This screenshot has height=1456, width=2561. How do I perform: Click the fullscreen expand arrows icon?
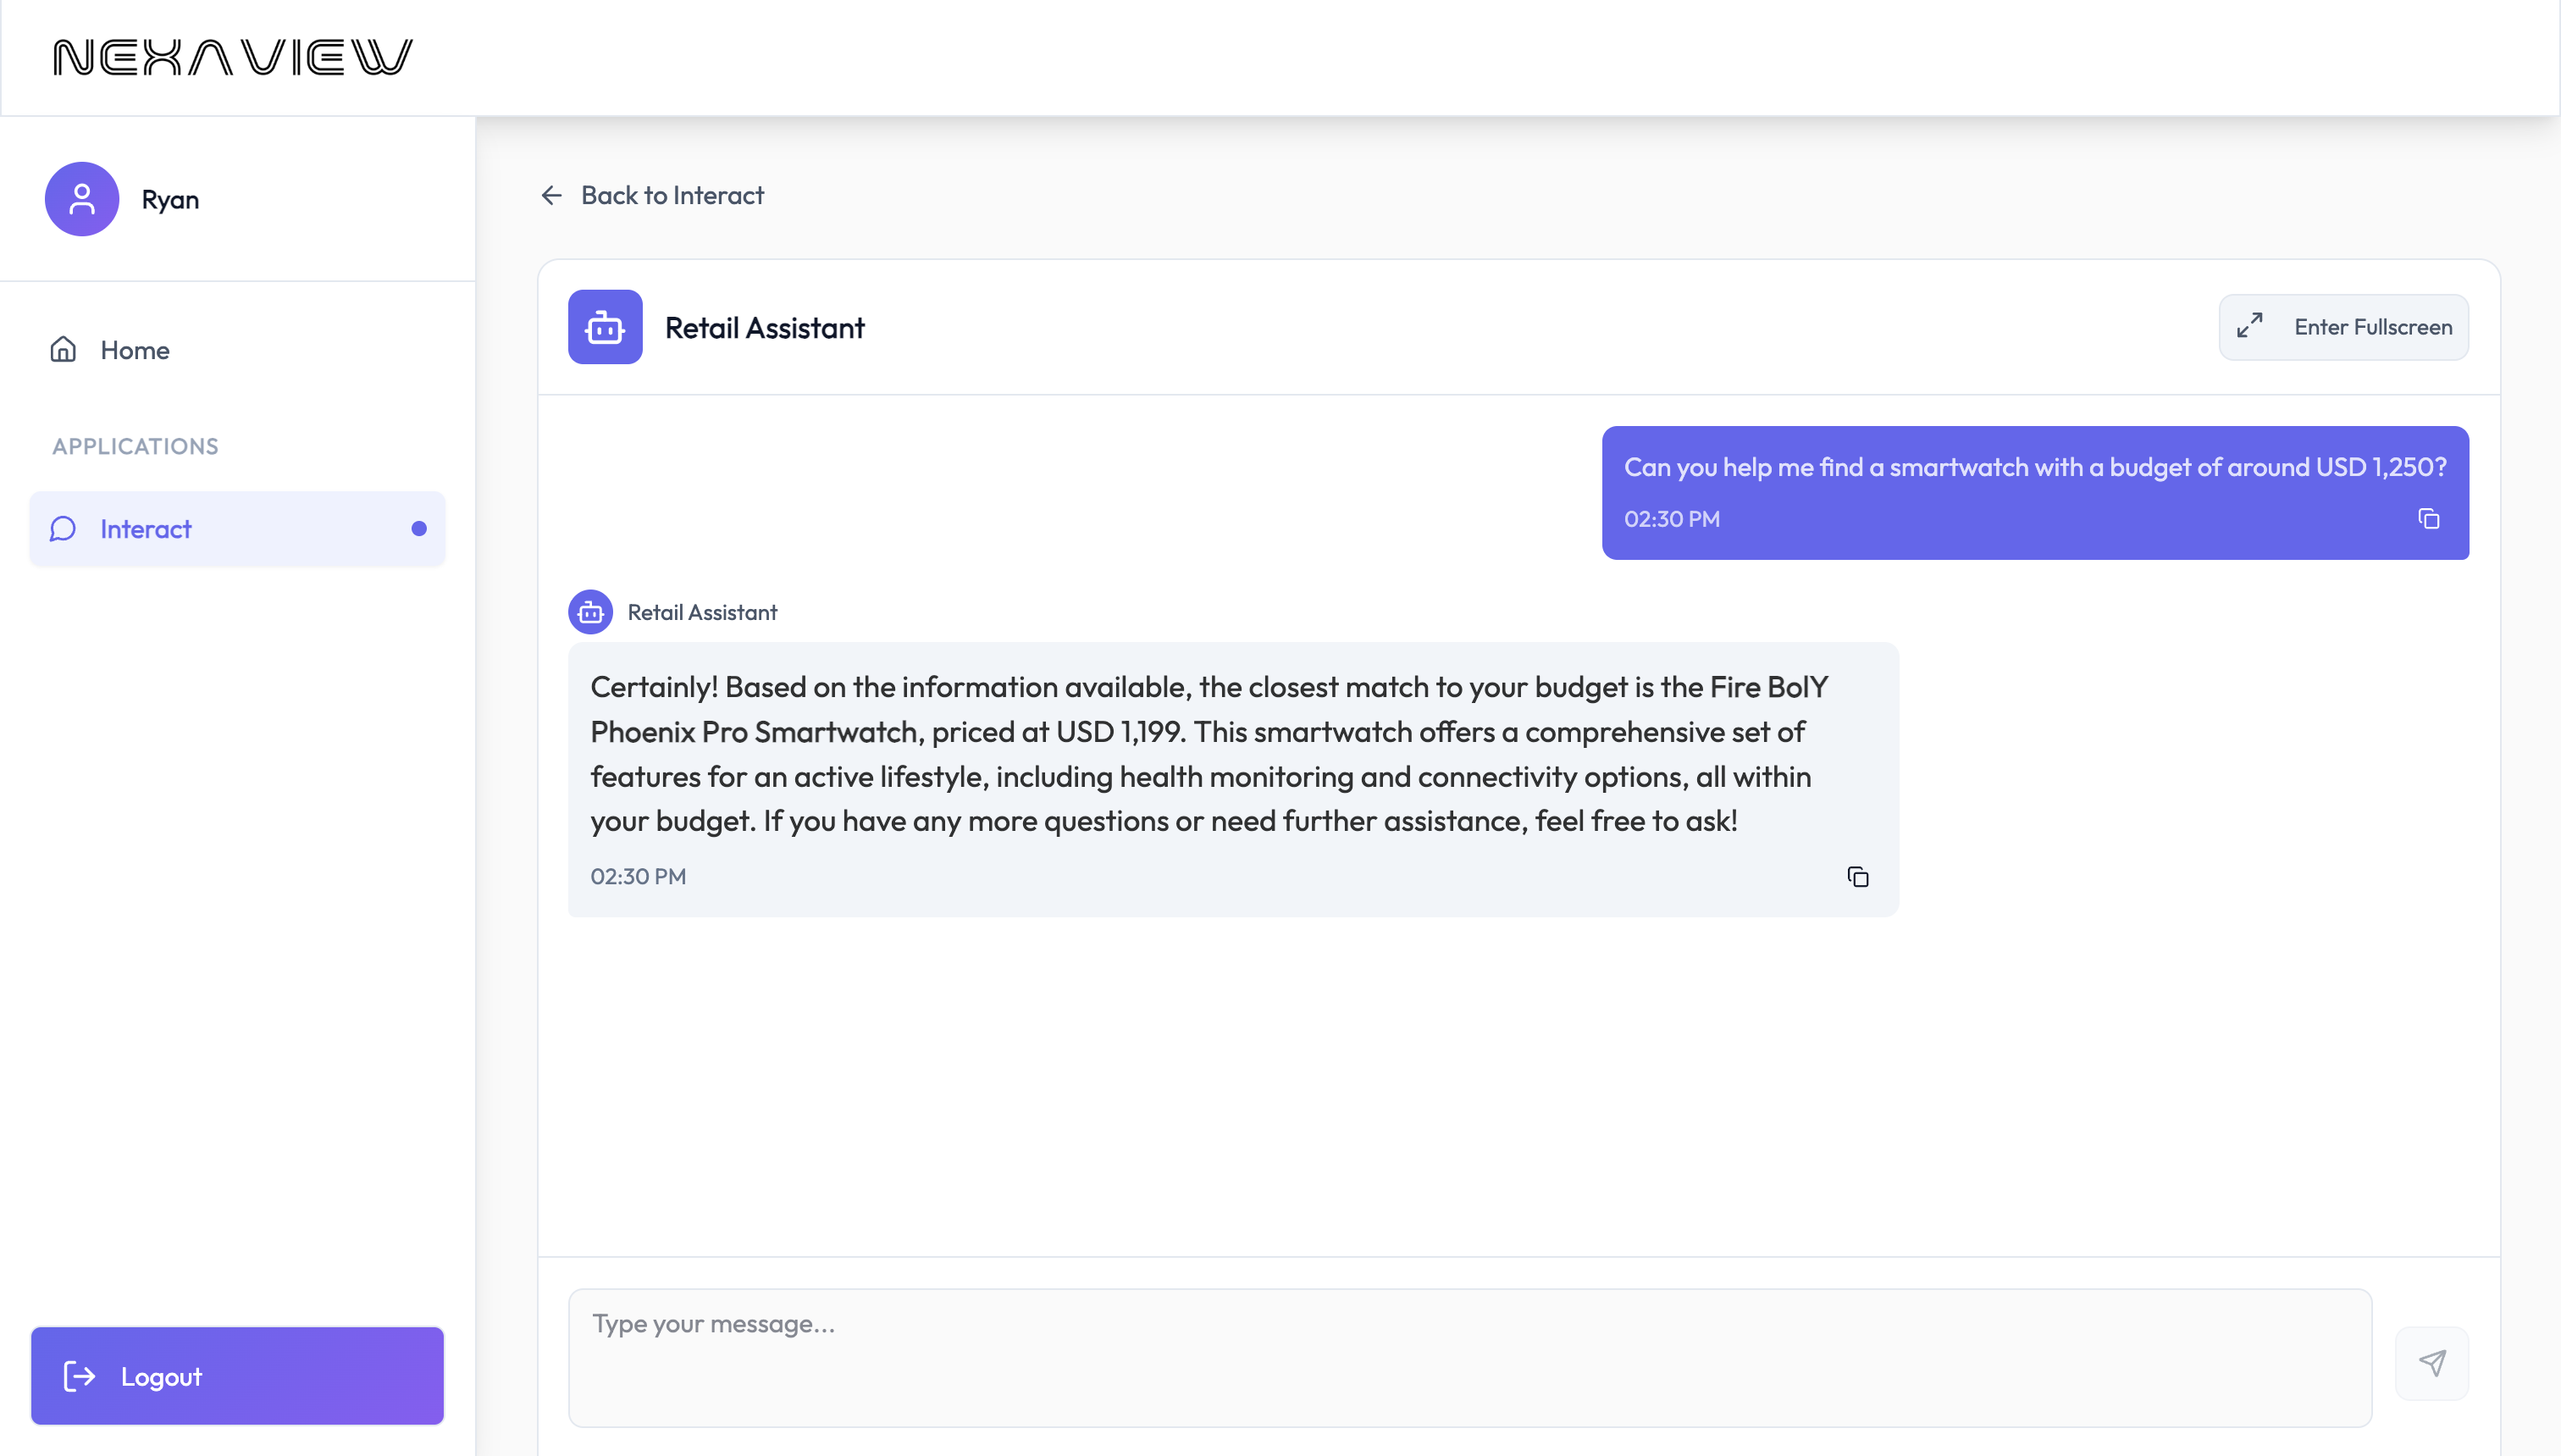tap(2250, 326)
